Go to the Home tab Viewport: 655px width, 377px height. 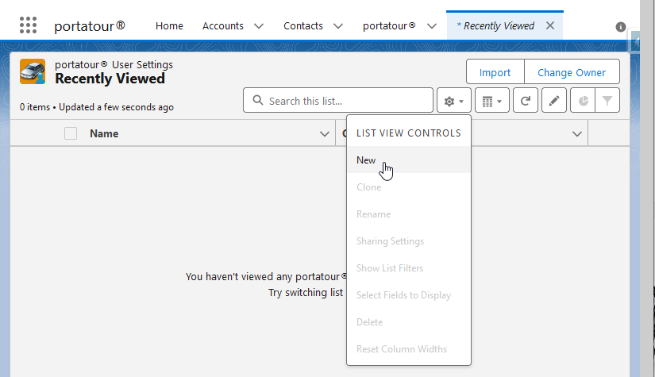(x=169, y=26)
